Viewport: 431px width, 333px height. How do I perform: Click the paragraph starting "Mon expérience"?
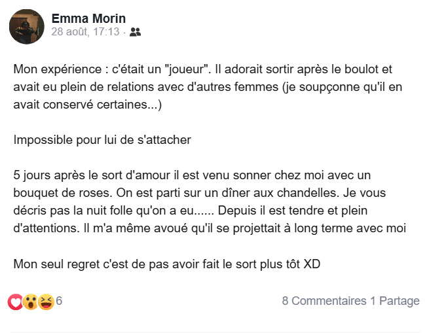tap(210, 87)
